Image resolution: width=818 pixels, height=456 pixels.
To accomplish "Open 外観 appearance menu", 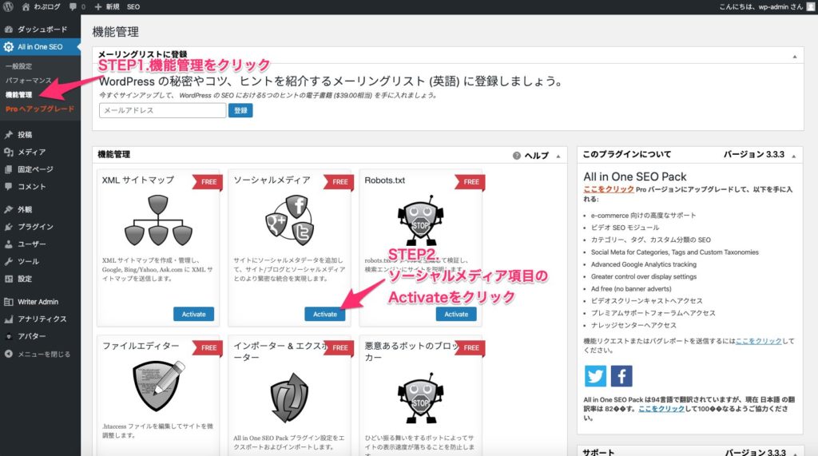I will 40,209.
